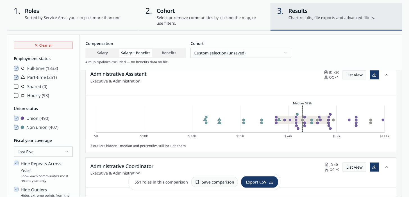Toggle the Hide Outliers checkbox
The height and width of the screenshot is (197, 409).
pyautogui.click(x=16, y=189)
